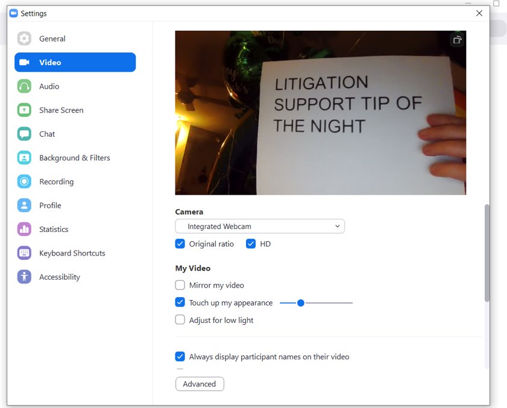Click the Camera section heading
The width and height of the screenshot is (507, 408).
[x=189, y=212]
